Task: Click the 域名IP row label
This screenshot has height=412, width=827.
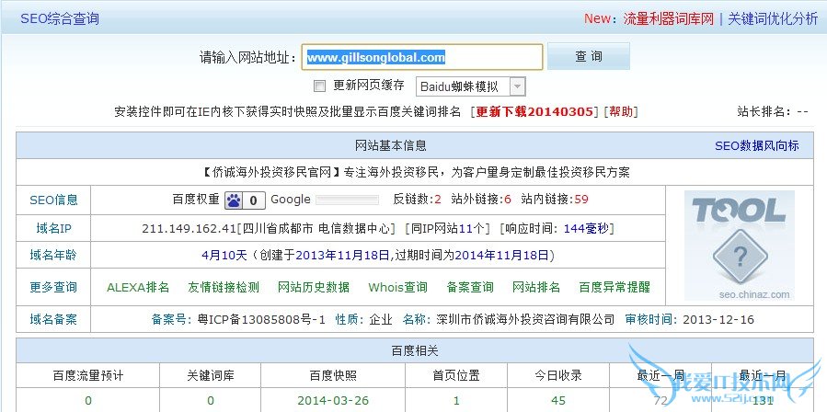Action: coord(53,228)
